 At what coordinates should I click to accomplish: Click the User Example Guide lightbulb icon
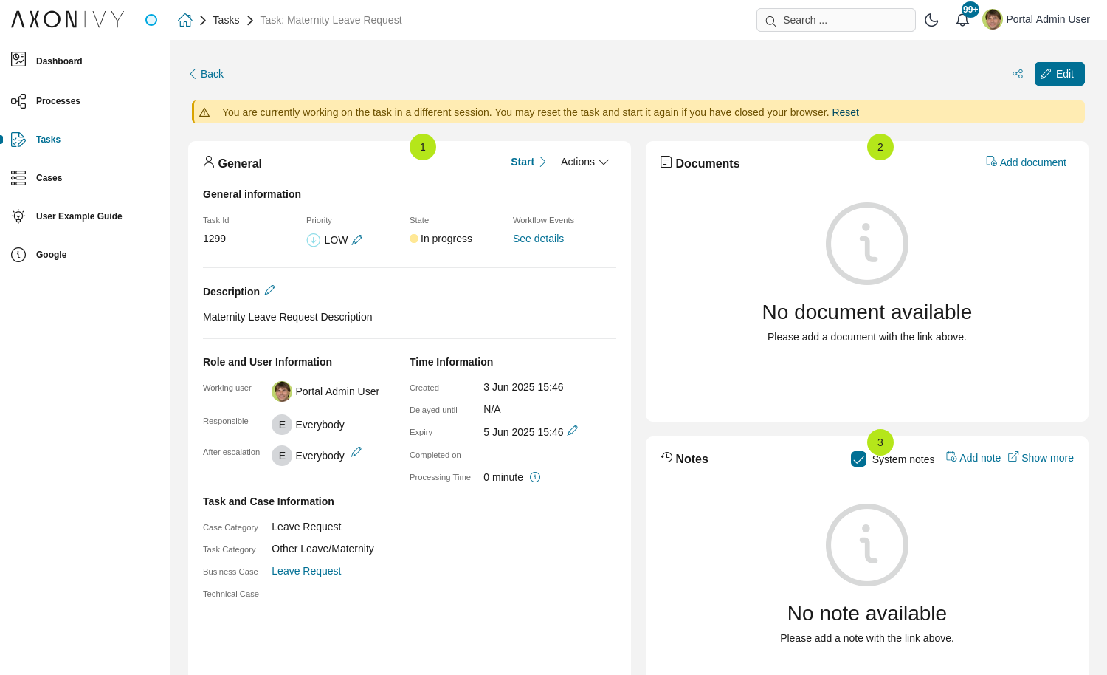(18, 216)
